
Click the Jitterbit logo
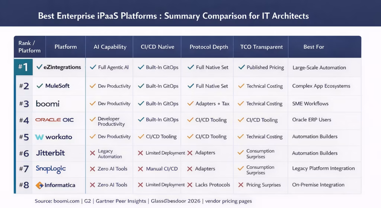click(50, 153)
